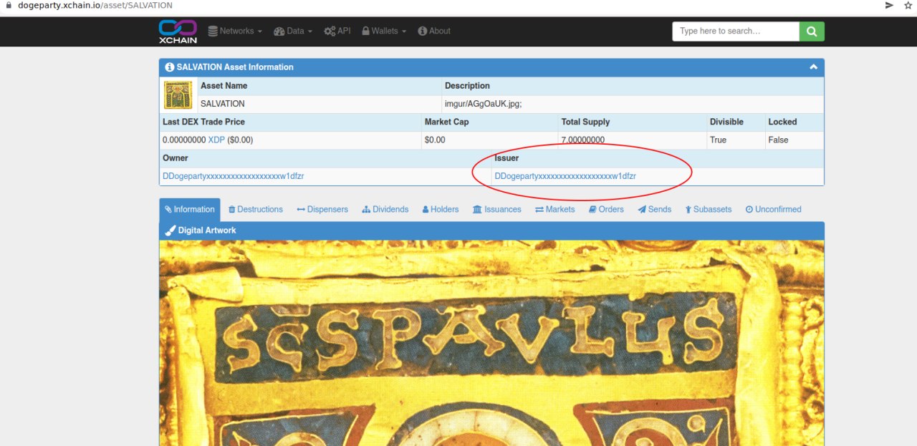Open the Owner address link

(233, 176)
